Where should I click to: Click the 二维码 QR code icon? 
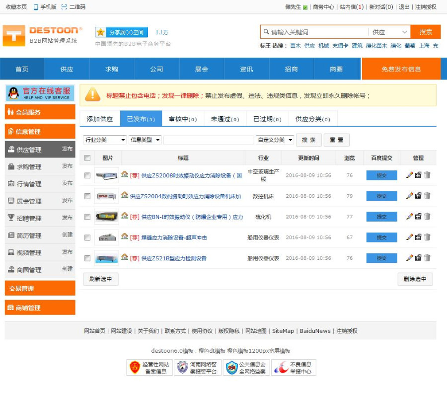64,7
